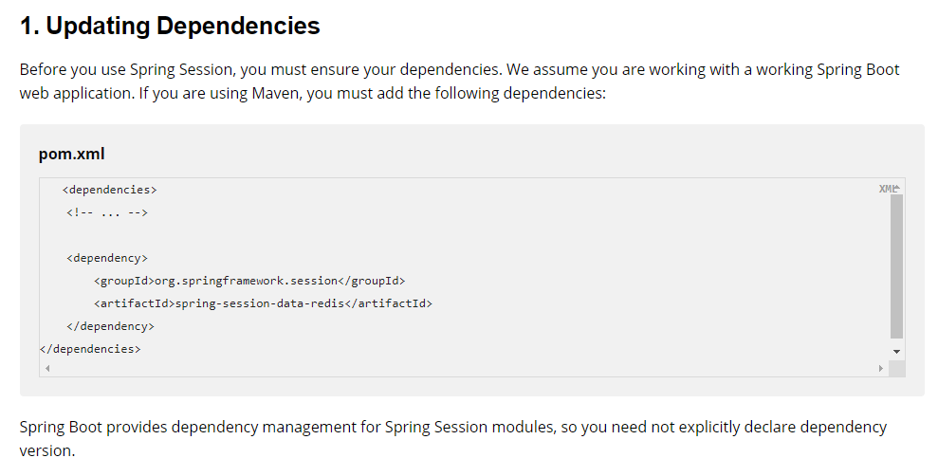Click the XML language label

tap(887, 189)
